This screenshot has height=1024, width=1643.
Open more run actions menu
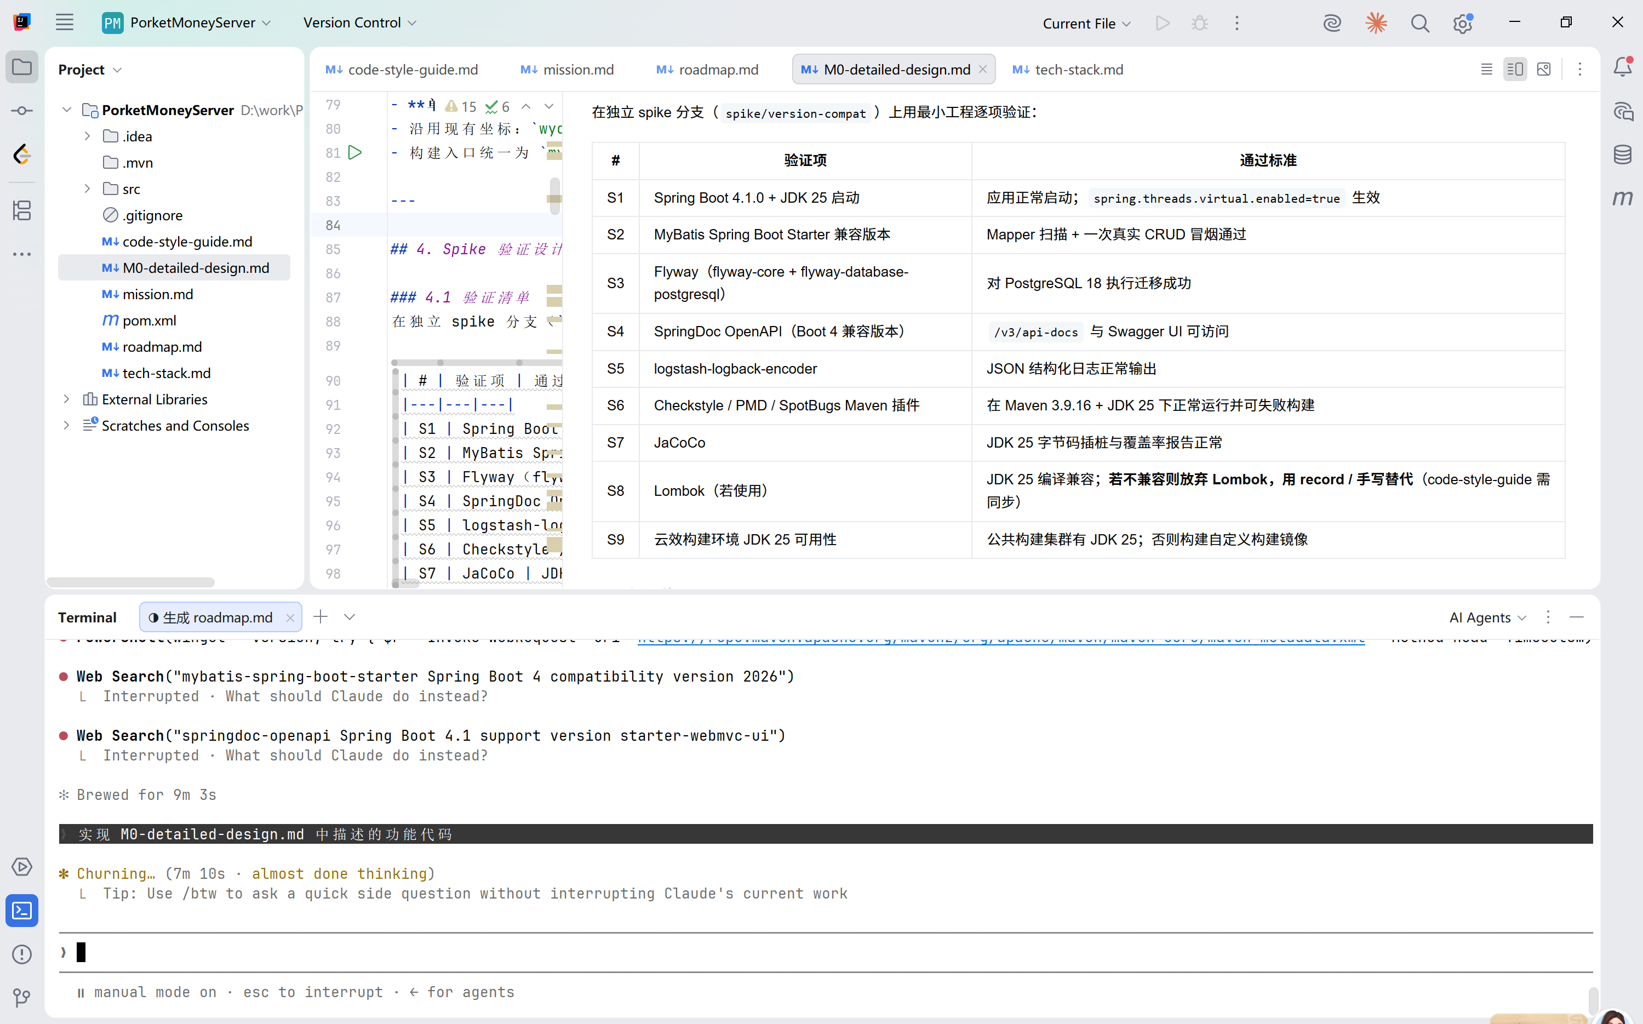1236,23
